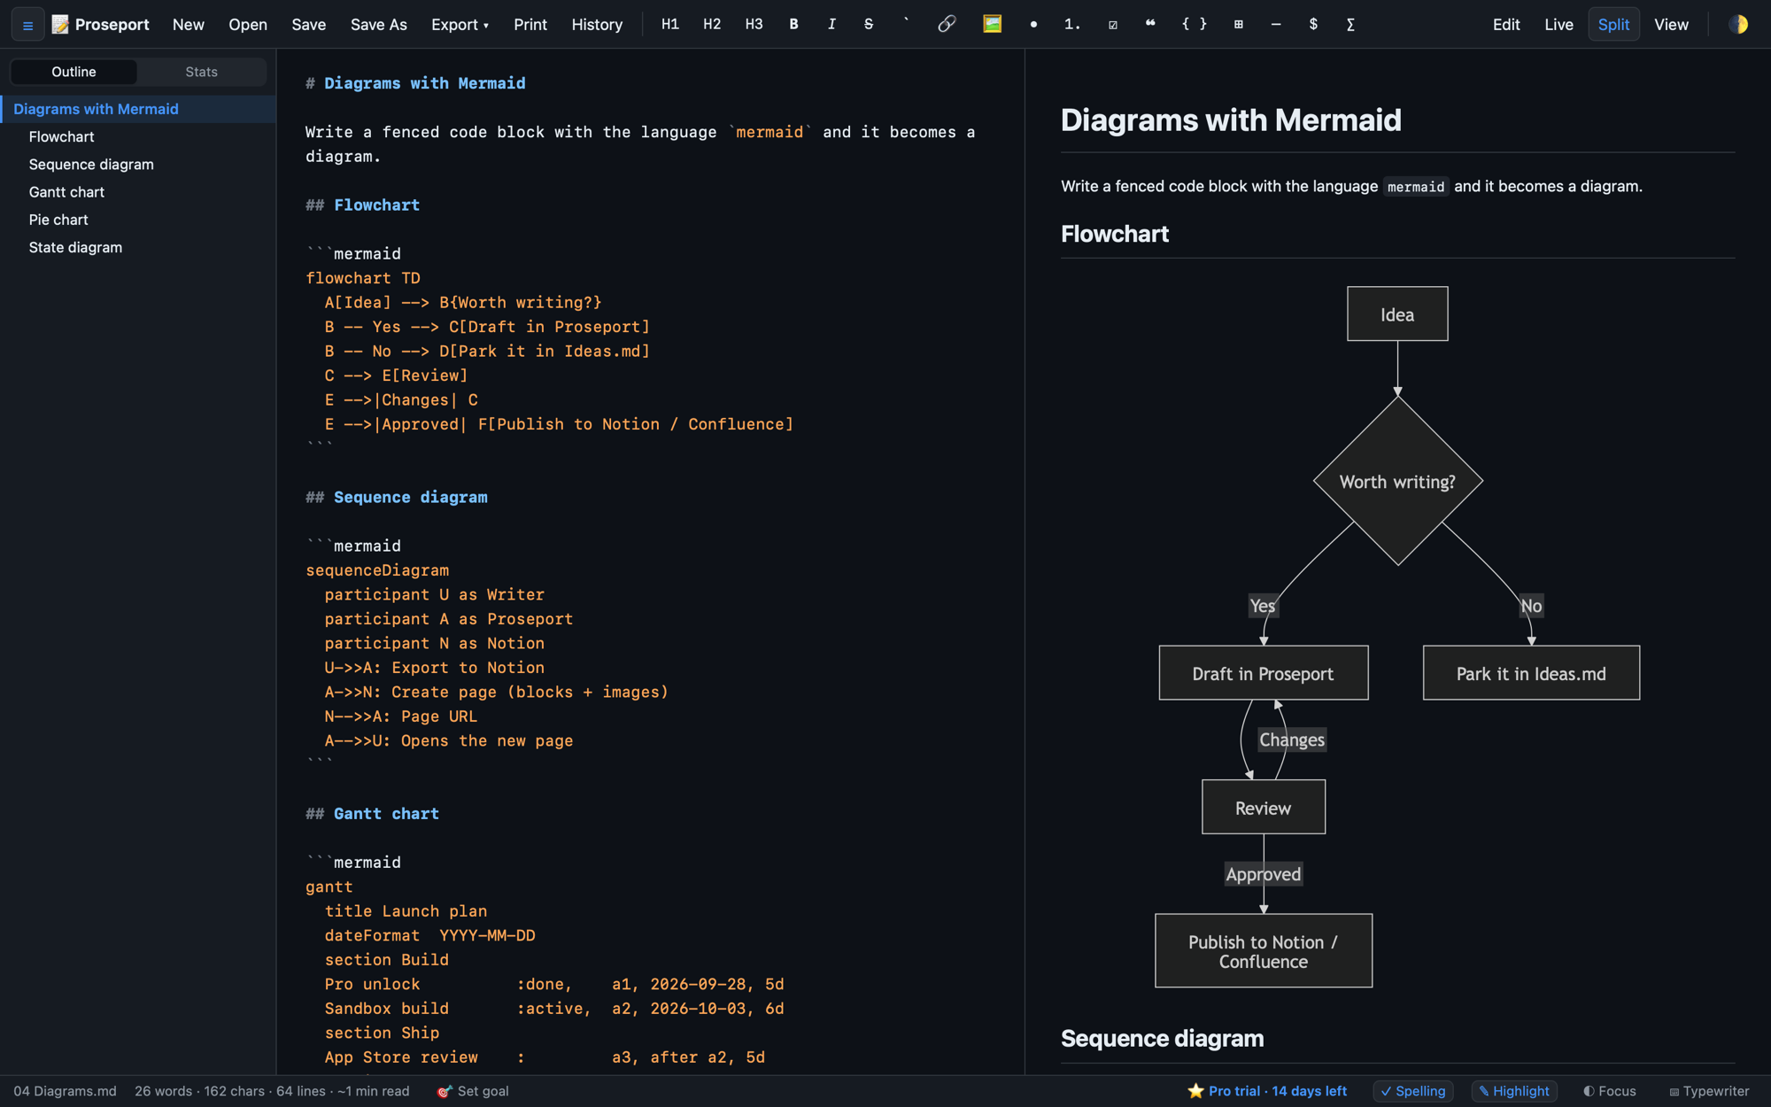Click Print in the toolbar
The image size is (1771, 1107).
530,25
